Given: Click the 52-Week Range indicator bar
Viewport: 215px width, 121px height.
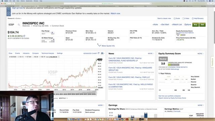Looking at the screenshot, I should pos(48,39).
